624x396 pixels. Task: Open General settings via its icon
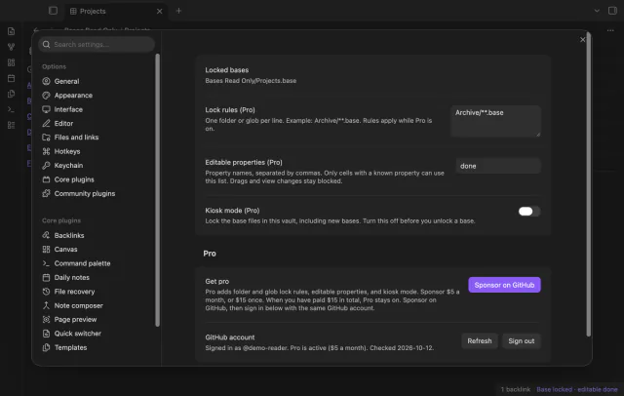(46, 81)
